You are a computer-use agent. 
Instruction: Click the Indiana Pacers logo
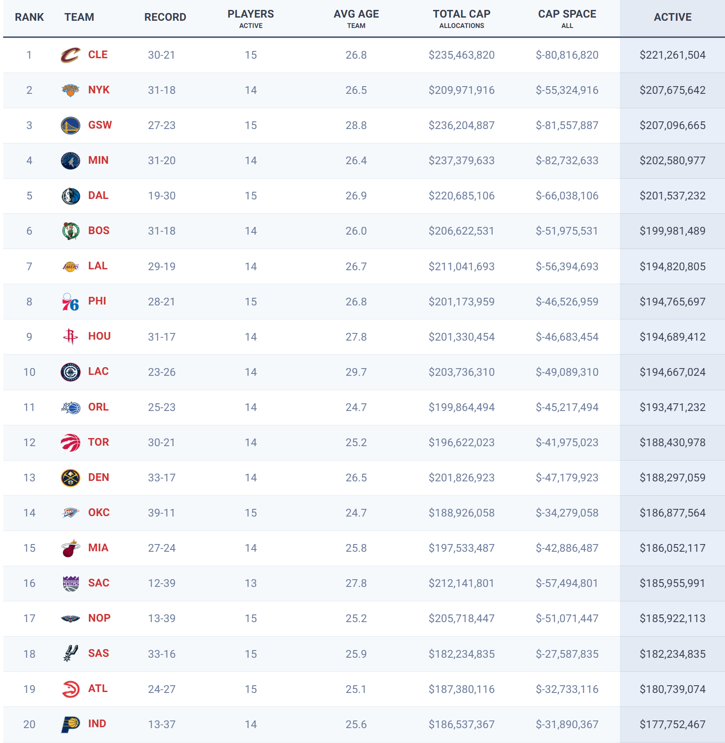click(70, 724)
